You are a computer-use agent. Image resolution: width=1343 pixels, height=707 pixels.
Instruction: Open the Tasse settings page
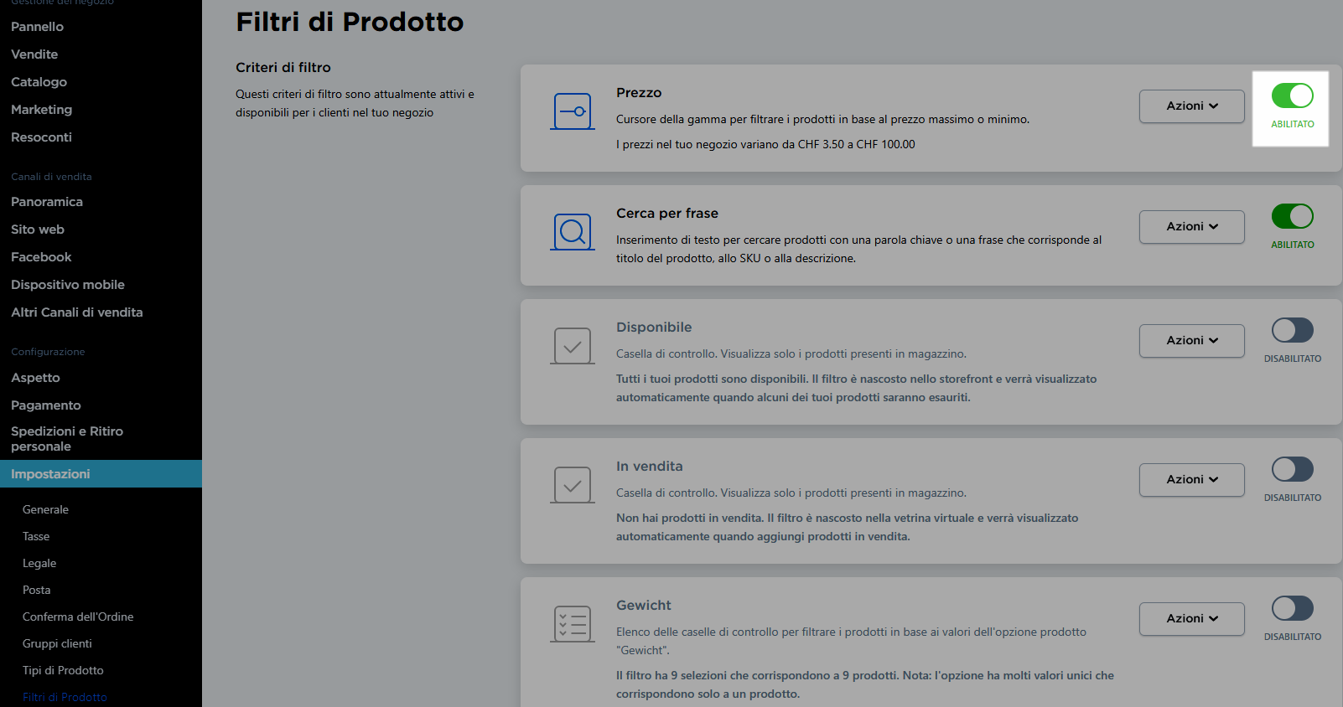pos(36,536)
